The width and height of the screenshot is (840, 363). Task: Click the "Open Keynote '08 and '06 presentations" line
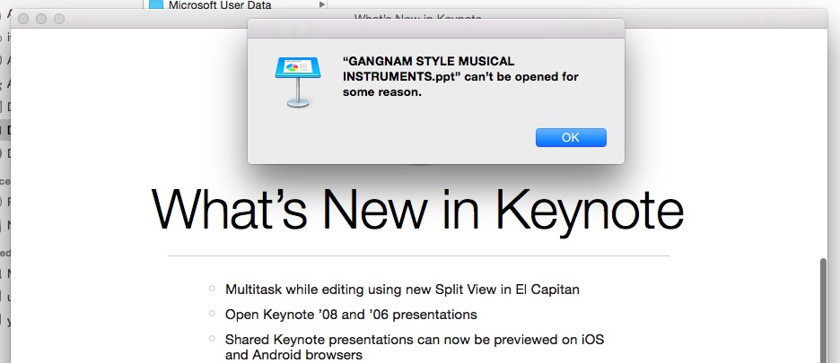(x=350, y=315)
